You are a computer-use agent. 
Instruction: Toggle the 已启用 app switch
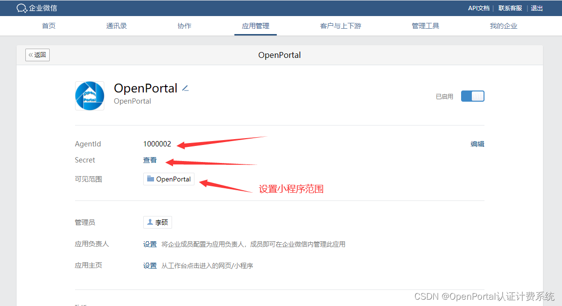(x=472, y=96)
